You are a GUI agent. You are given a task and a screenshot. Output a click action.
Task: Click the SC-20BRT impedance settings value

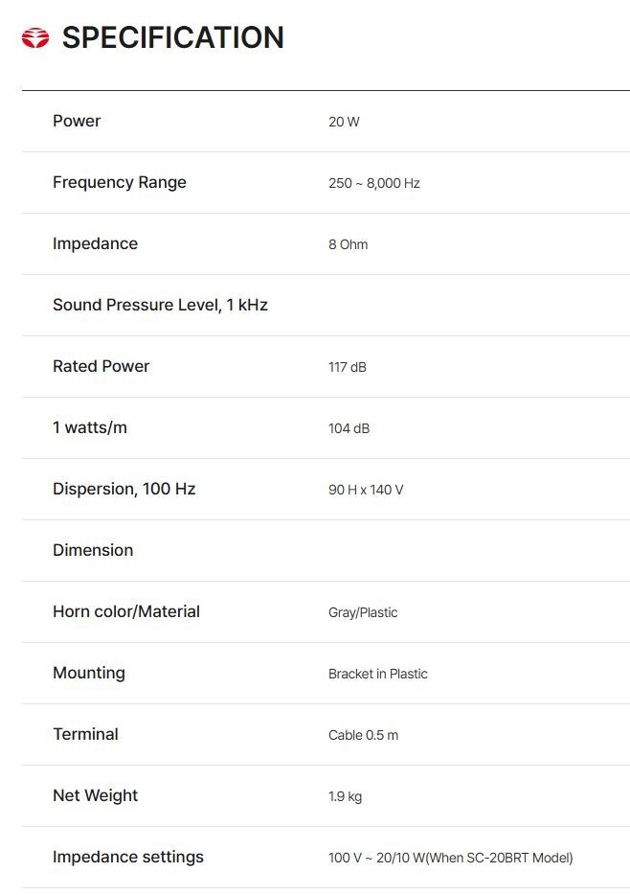click(x=450, y=858)
